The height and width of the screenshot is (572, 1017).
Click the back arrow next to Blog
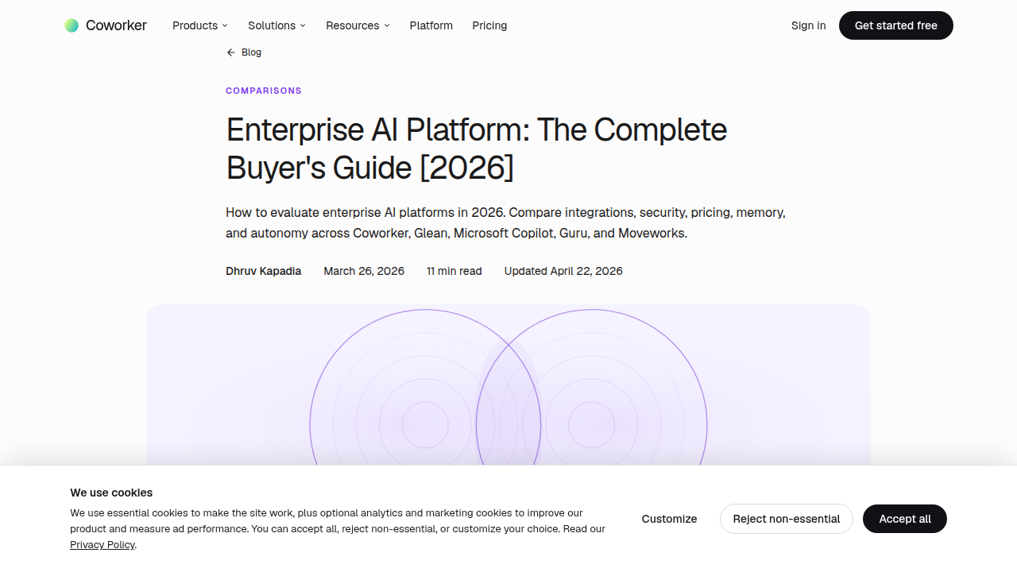point(231,52)
